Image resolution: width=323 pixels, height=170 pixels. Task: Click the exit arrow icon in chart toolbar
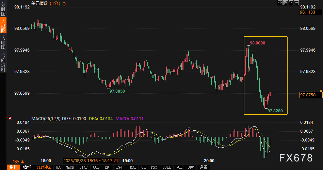[296, 3]
